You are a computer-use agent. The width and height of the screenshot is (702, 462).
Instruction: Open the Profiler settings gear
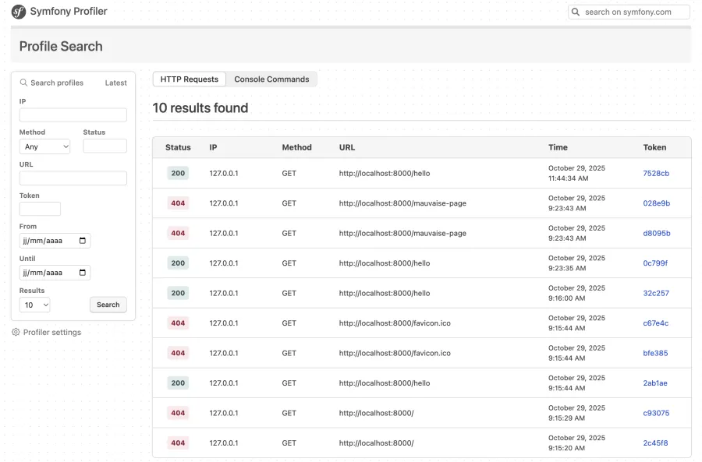(15, 332)
